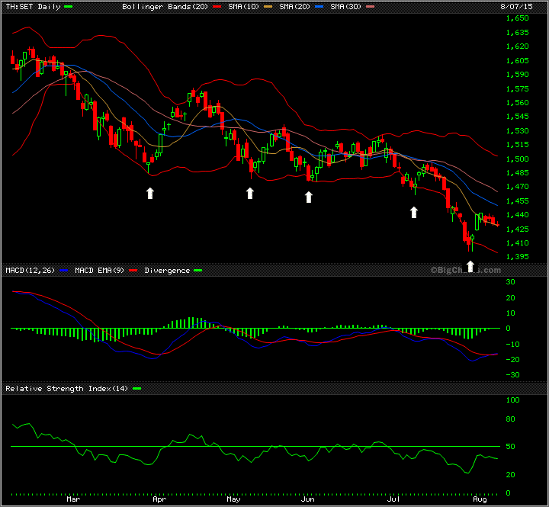Click the May label on the time axis

pyautogui.click(x=233, y=499)
